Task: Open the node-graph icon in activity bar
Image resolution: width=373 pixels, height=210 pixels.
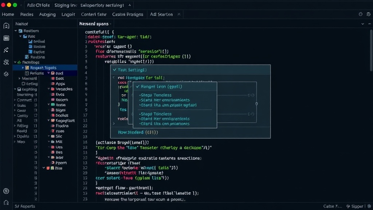Action: coord(6,62)
